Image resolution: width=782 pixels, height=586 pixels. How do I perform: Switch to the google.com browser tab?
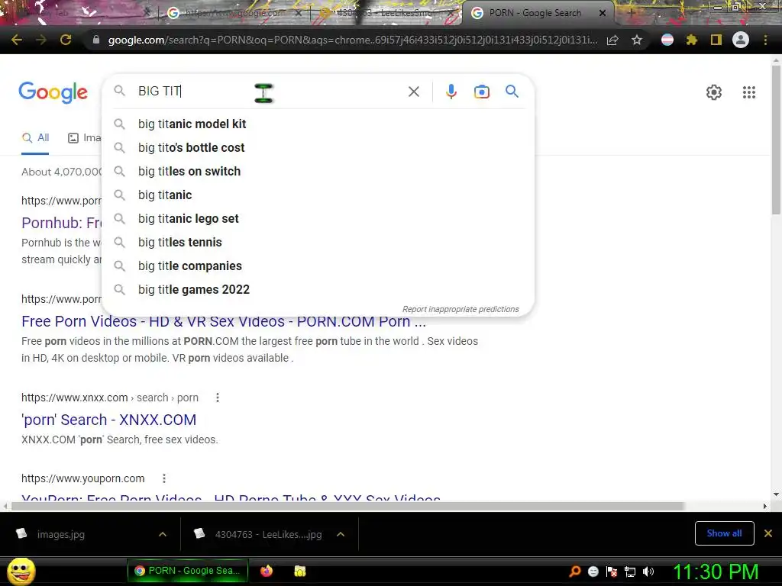pyautogui.click(x=234, y=13)
